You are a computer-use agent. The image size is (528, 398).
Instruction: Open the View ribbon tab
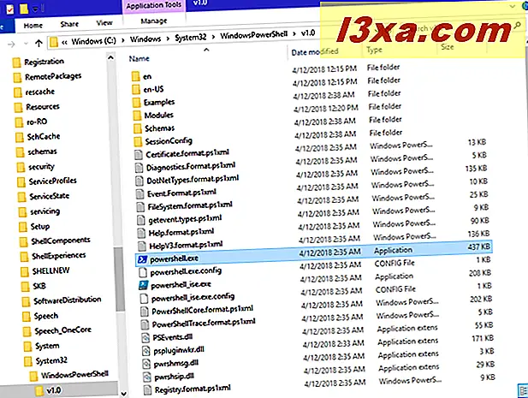(x=104, y=23)
